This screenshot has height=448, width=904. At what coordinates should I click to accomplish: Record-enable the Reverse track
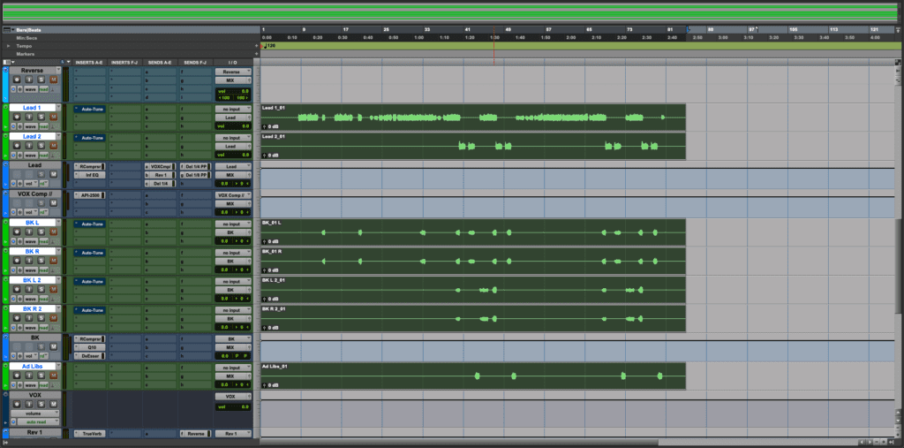pos(17,80)
